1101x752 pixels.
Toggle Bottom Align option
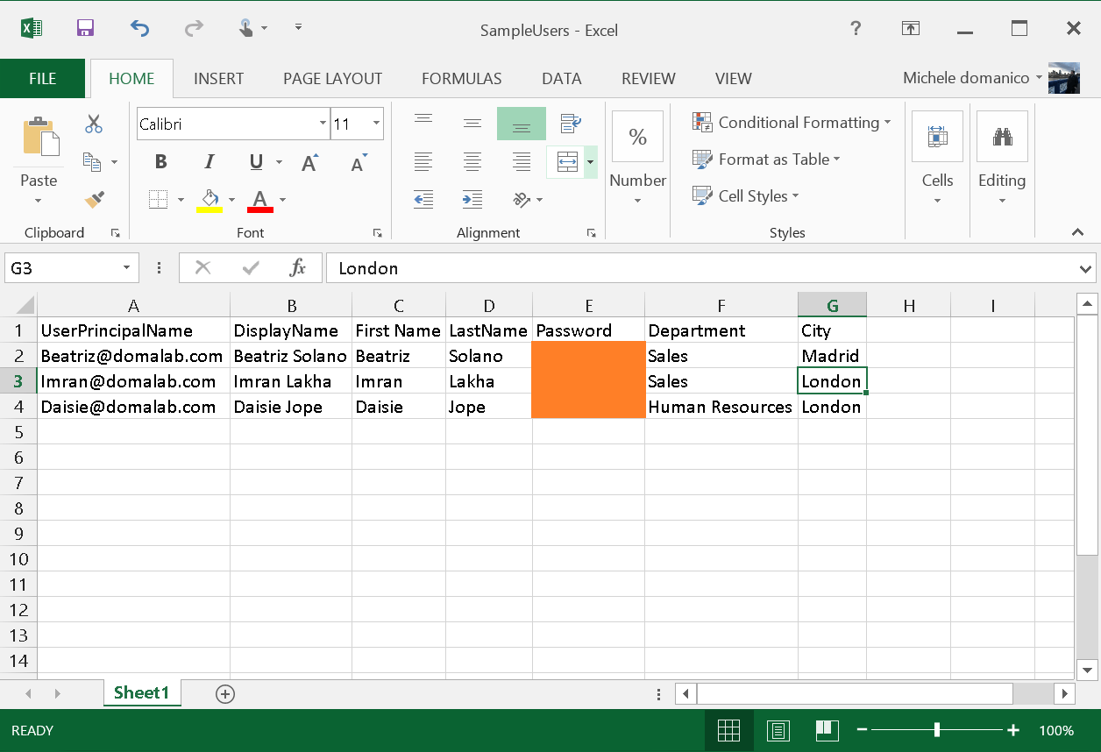tap(522, 124)
